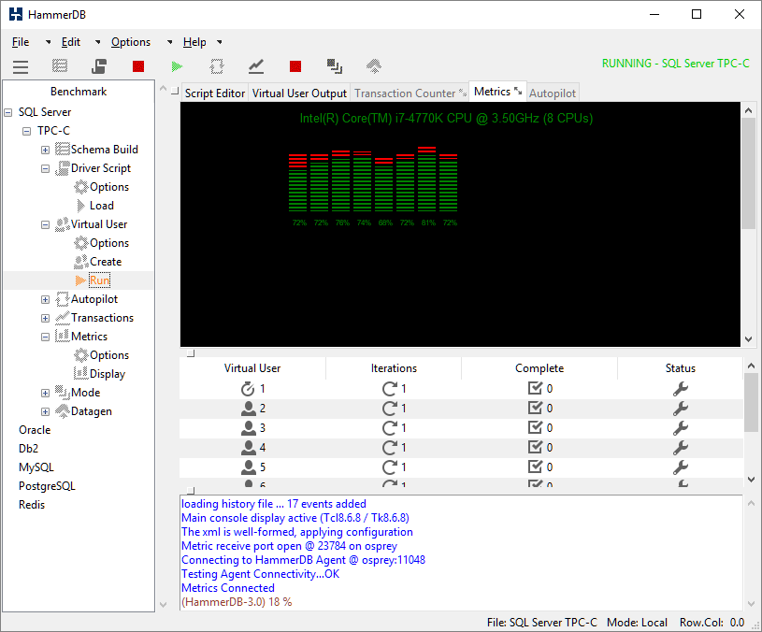Expand the Mode node
762x632 pixels.
(x=45, y=393)
